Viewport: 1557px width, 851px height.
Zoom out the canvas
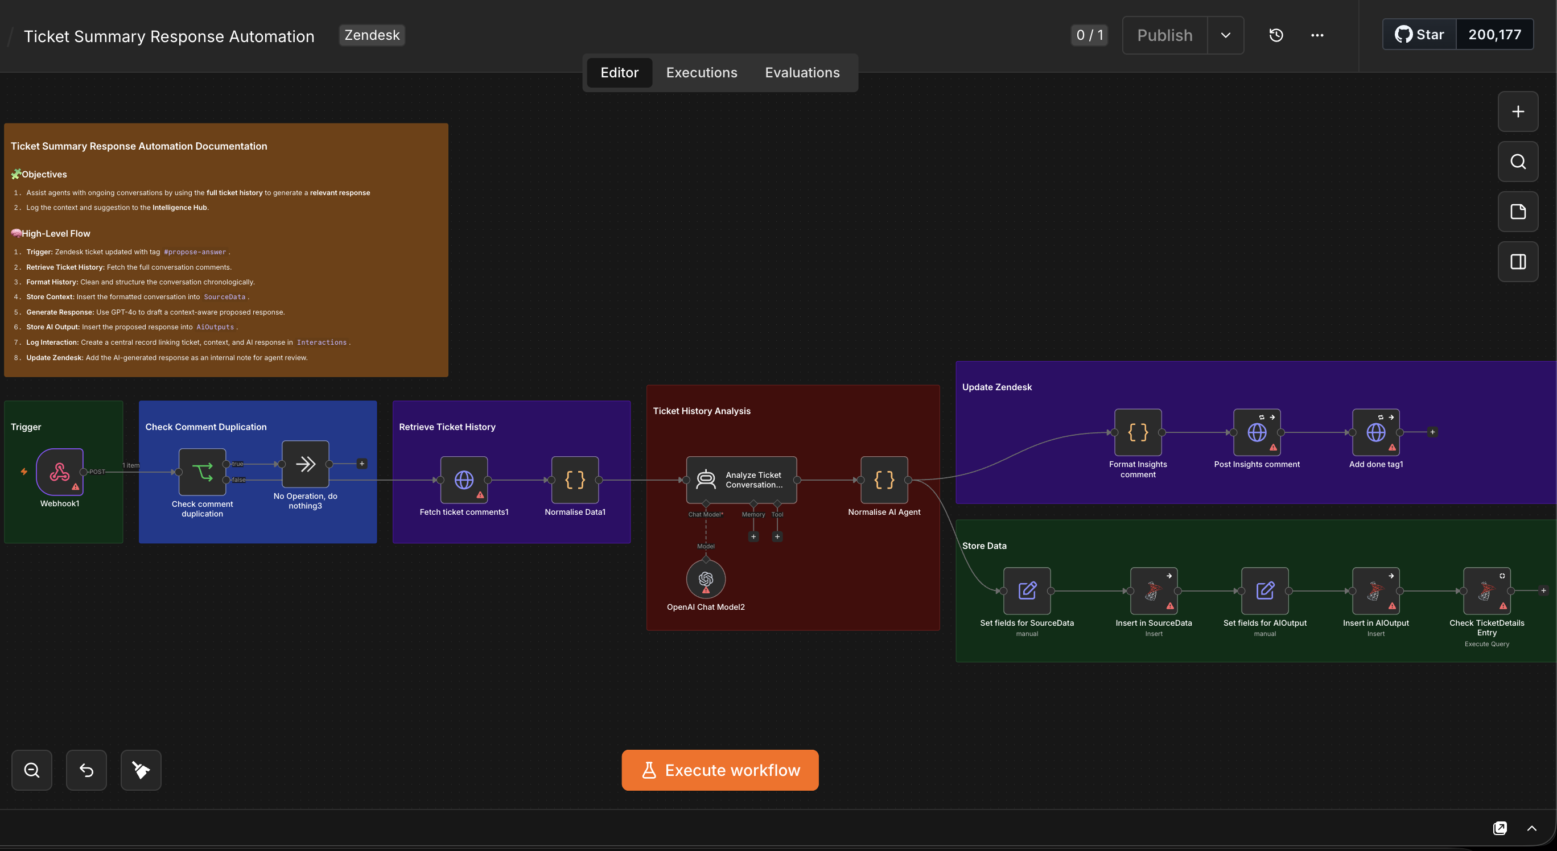tap(32, 770)
